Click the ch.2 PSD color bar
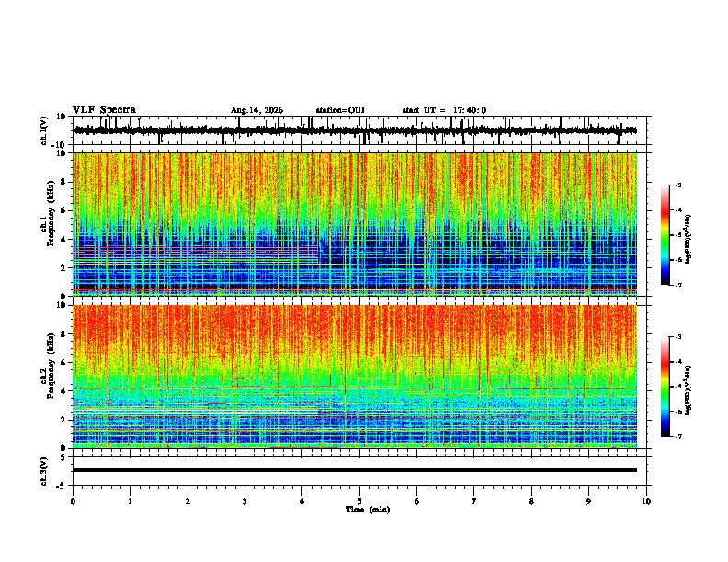The image size is (728, 562). pyautogui.click(x=665, y=387)
